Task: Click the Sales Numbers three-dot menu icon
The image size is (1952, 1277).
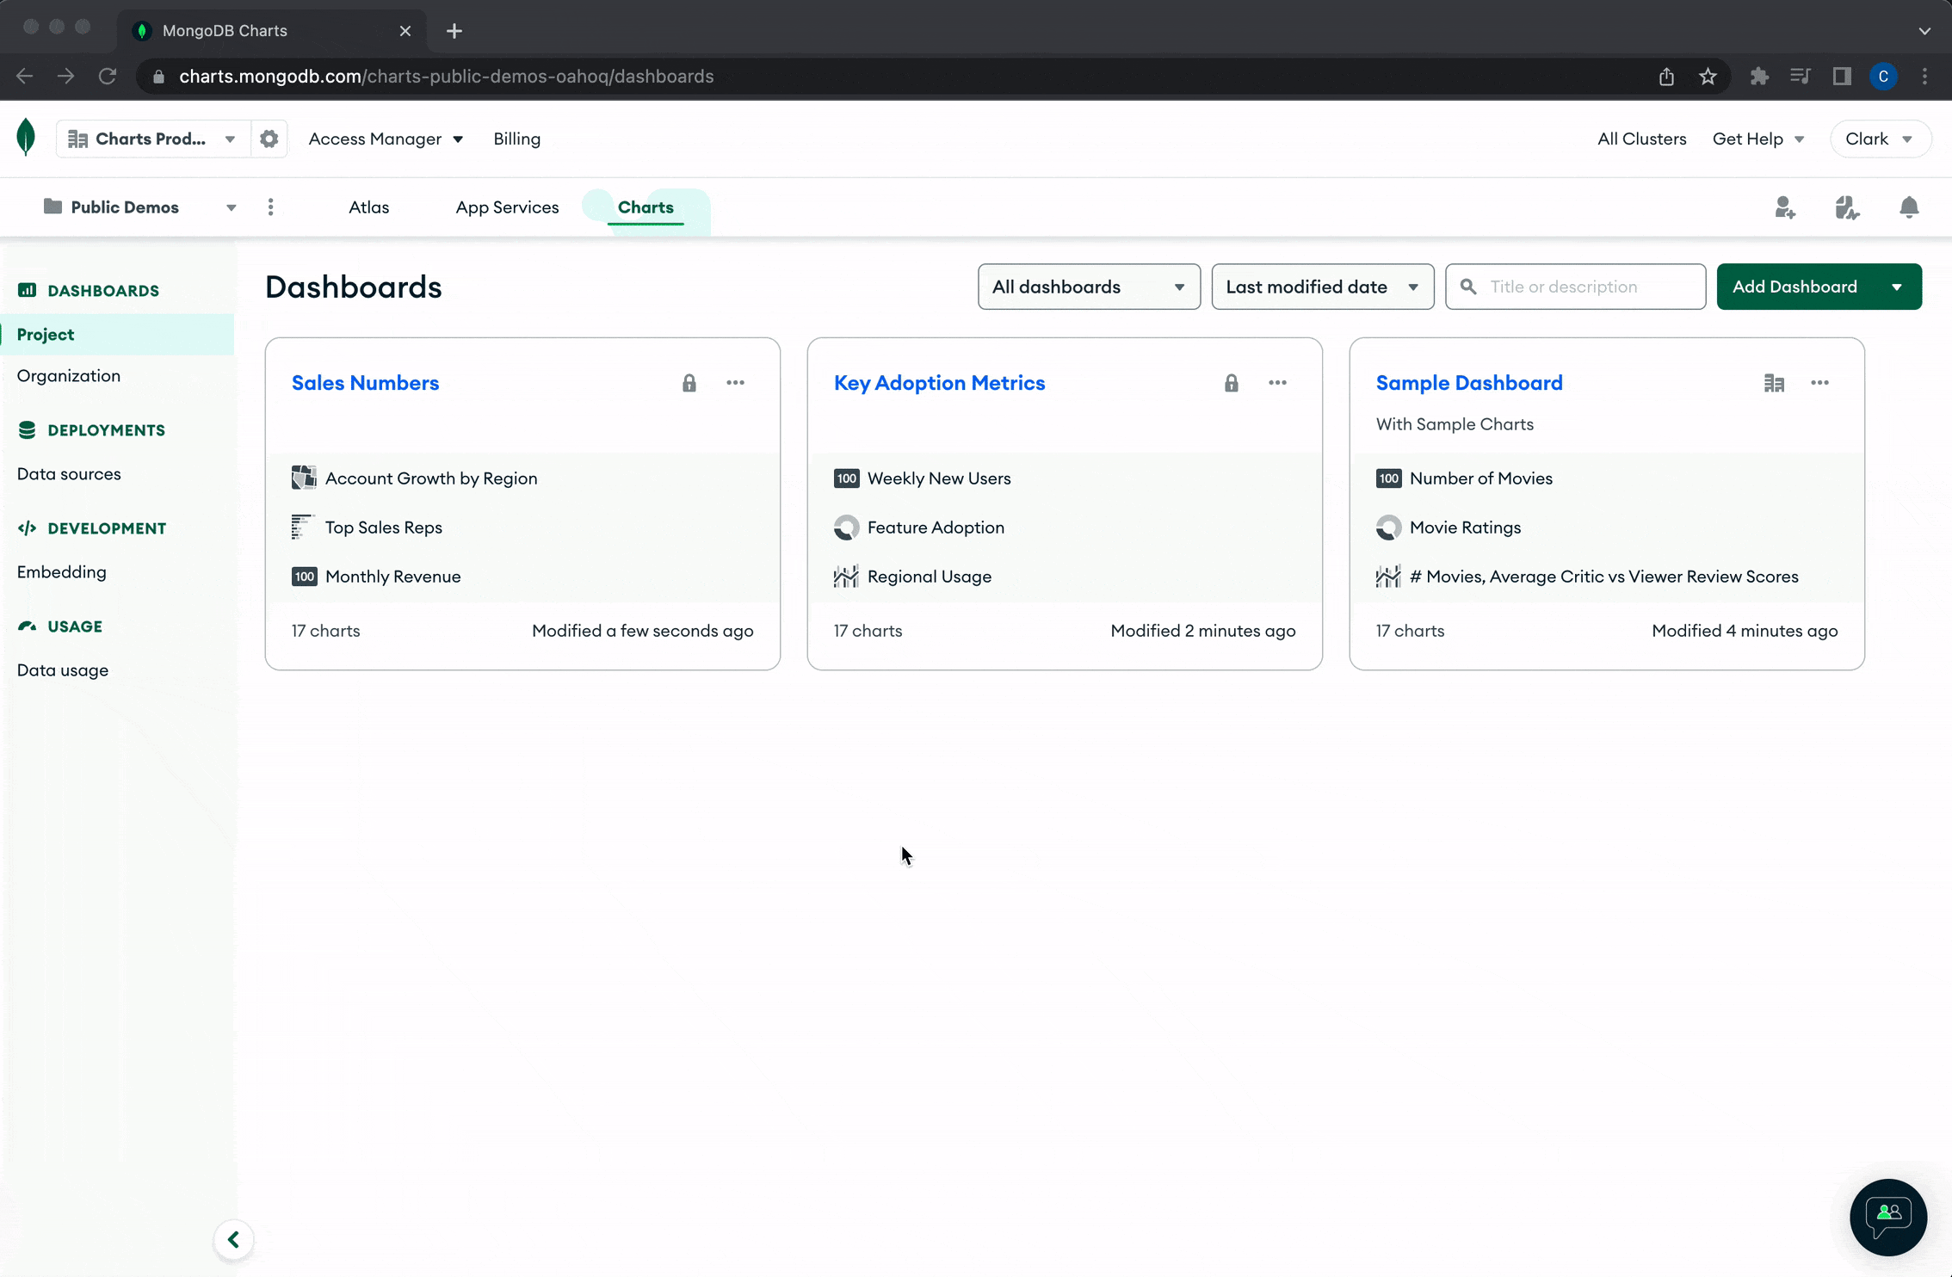Action: pyautogui.click(x=735, y=382)
